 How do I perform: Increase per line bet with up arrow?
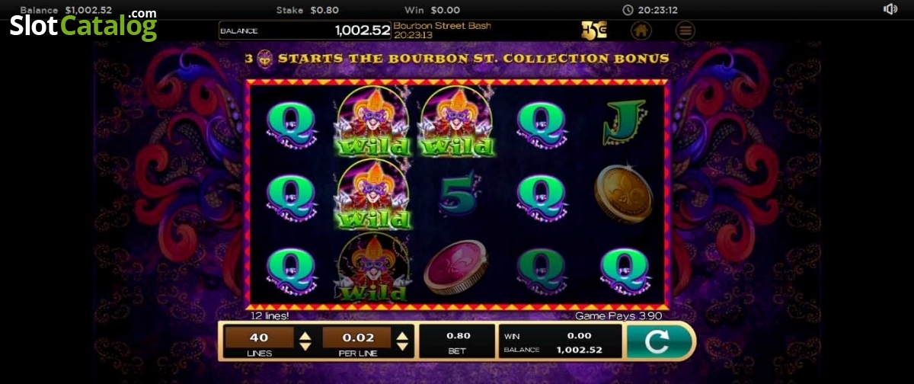(x=402, y=334)
